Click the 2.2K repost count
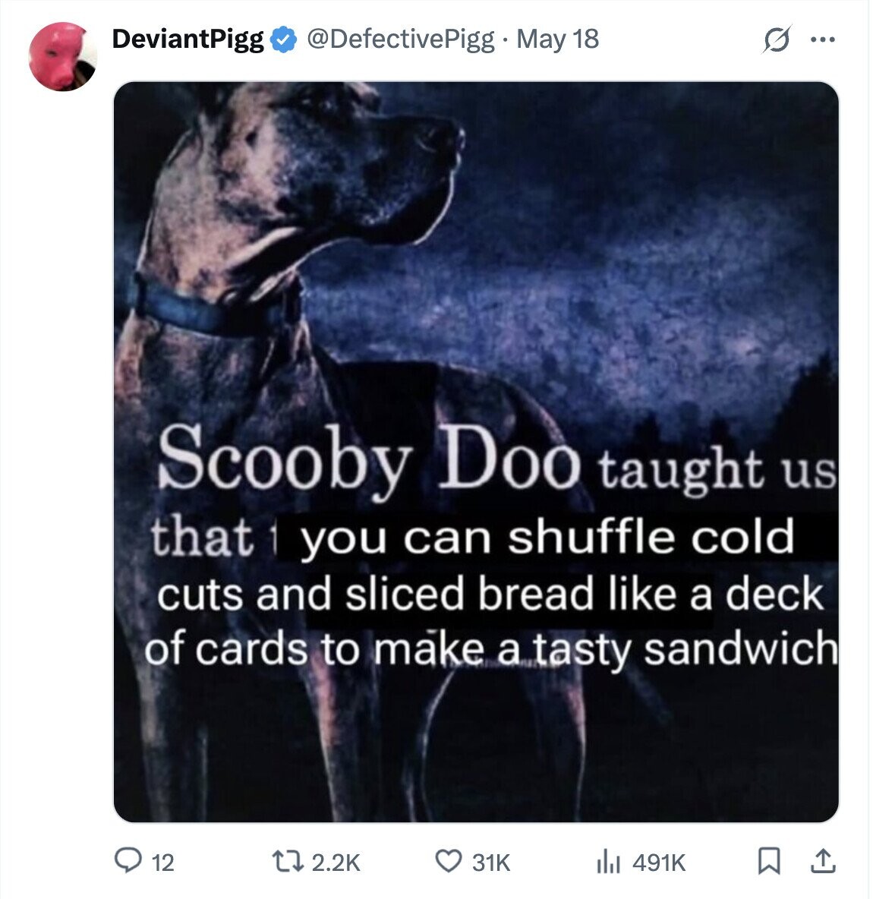Image resolution: width=873 pixels, height=899 pixels. (336, 863)
